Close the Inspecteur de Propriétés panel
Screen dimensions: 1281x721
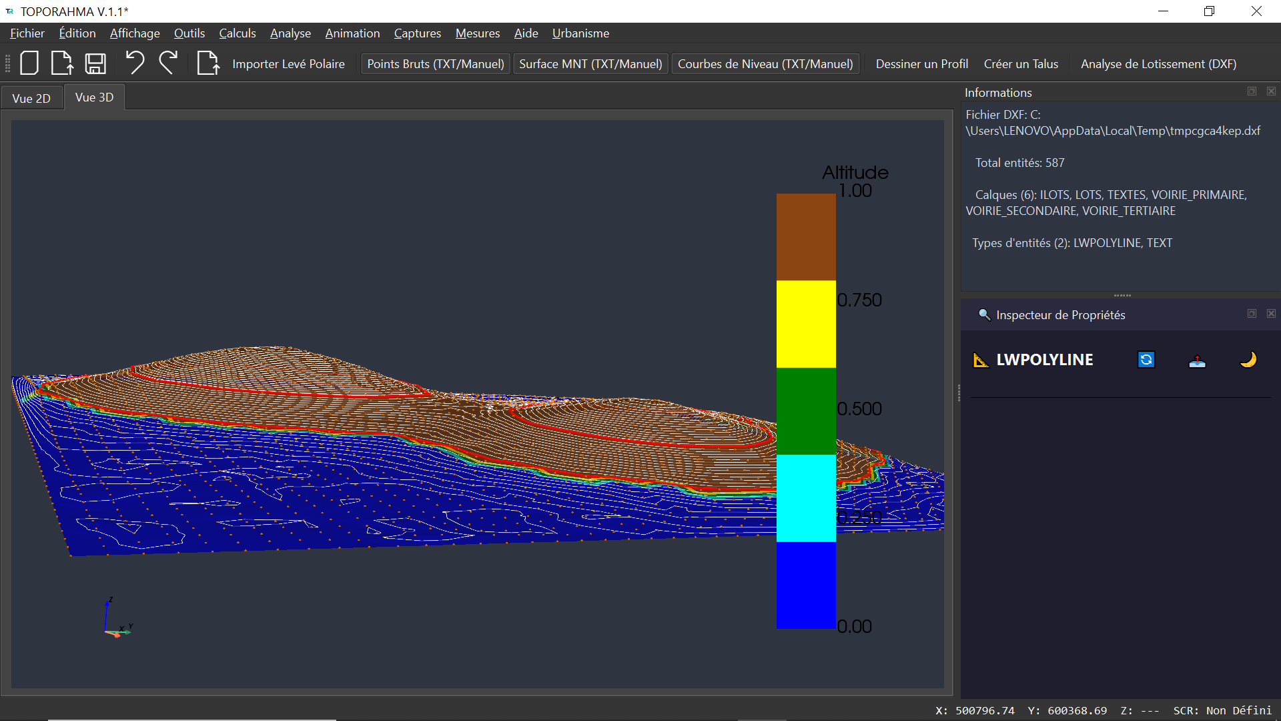click(1271, 314)
